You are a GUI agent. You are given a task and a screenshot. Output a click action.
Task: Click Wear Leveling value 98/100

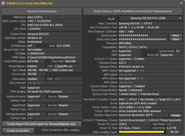(174, 132)
